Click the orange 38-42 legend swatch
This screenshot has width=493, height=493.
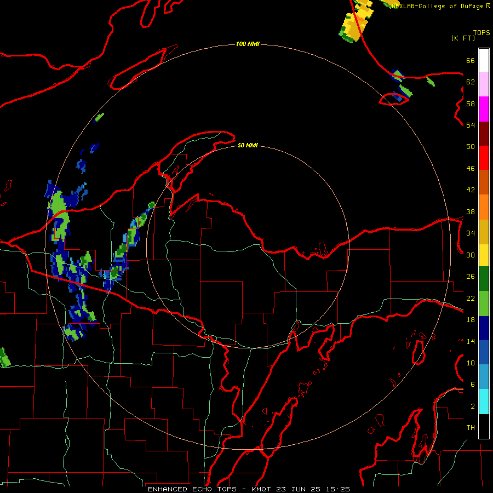(x=484, y=207)
